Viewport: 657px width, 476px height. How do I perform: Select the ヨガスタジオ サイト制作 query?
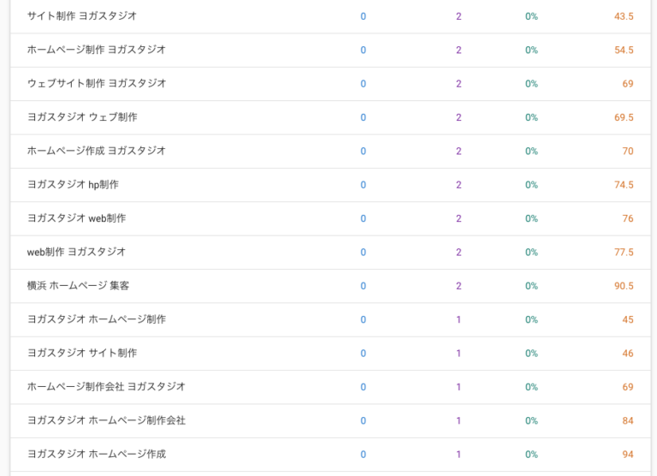82,353
